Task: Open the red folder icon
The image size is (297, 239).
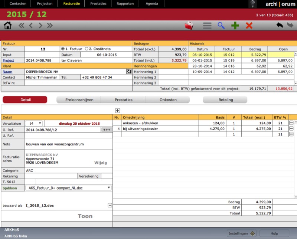Action: [189, 25]
